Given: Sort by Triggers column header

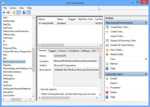Looking at the screenshot, I should (72, 19).
